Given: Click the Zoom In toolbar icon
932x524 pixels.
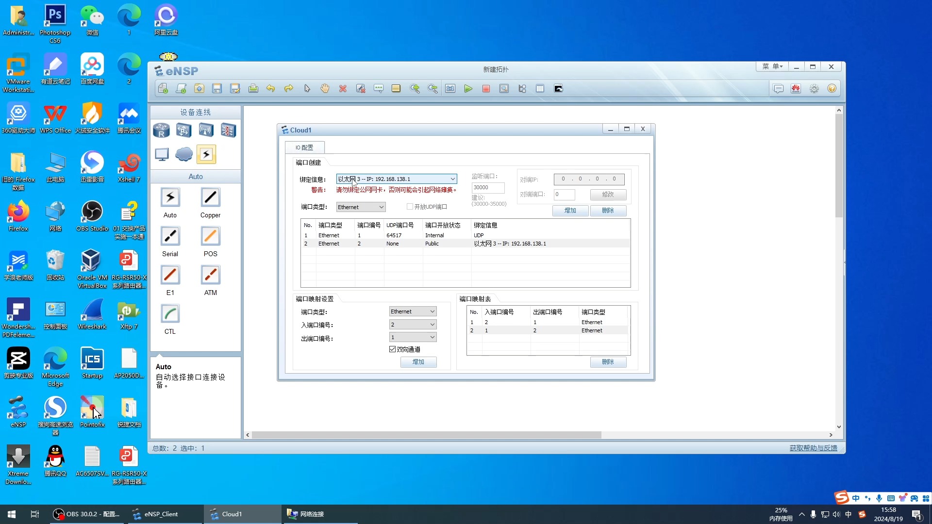Looking at the screenshot, I should point(415,88).
